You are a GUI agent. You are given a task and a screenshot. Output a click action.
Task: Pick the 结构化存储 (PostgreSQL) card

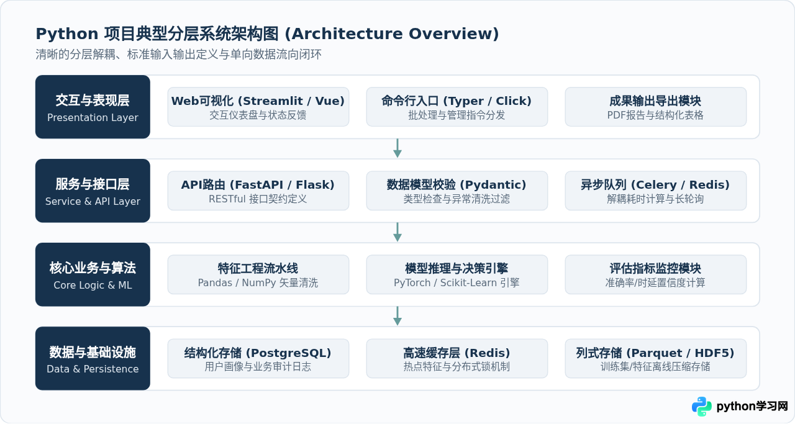tap(258, 358)
